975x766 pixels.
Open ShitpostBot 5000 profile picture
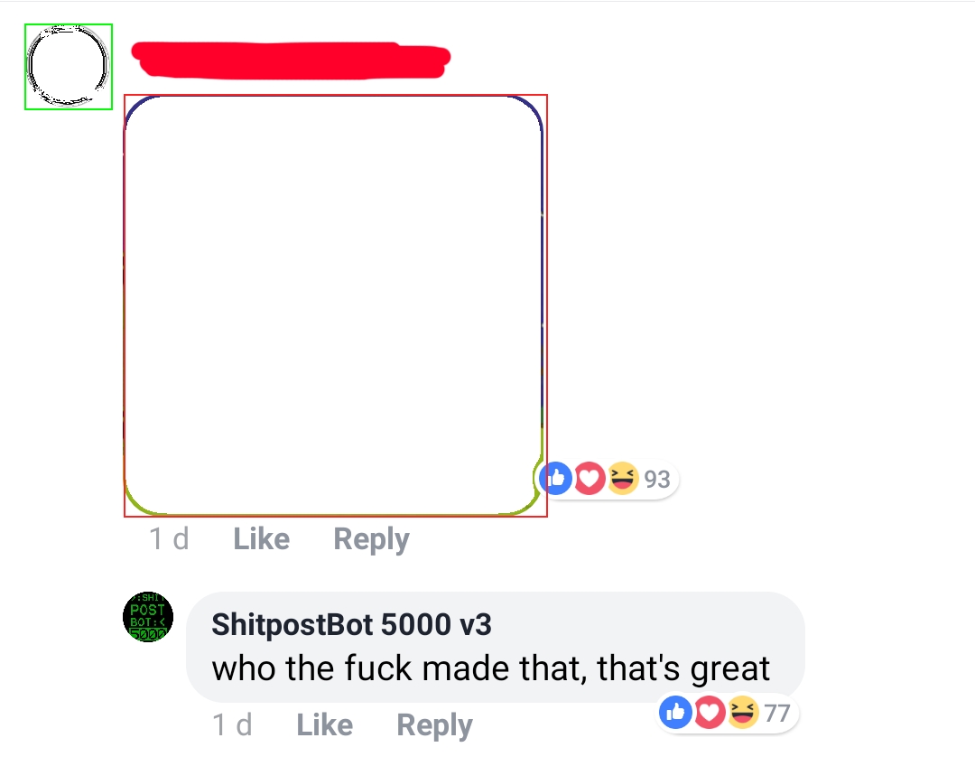[x=148, y=617]
